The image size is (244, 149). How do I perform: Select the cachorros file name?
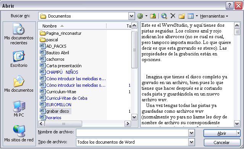point(55,59)
